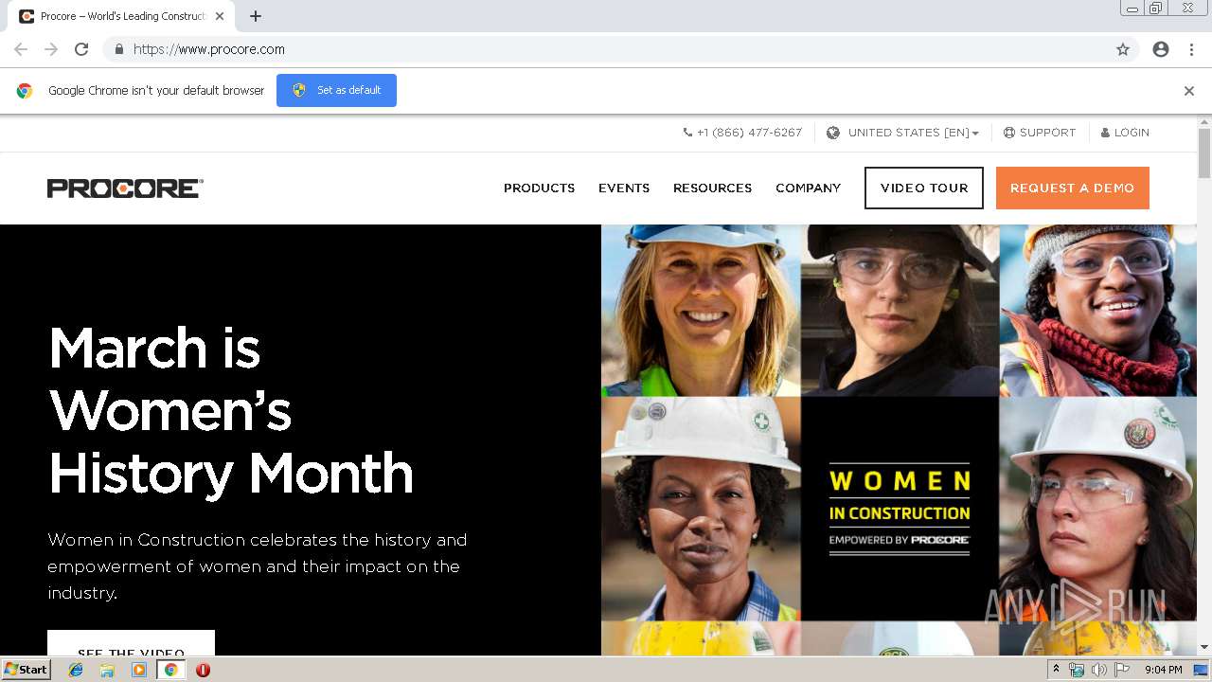
Task: Expand the United States [EN] language dropdown
Action: click(x=914, y=133)
